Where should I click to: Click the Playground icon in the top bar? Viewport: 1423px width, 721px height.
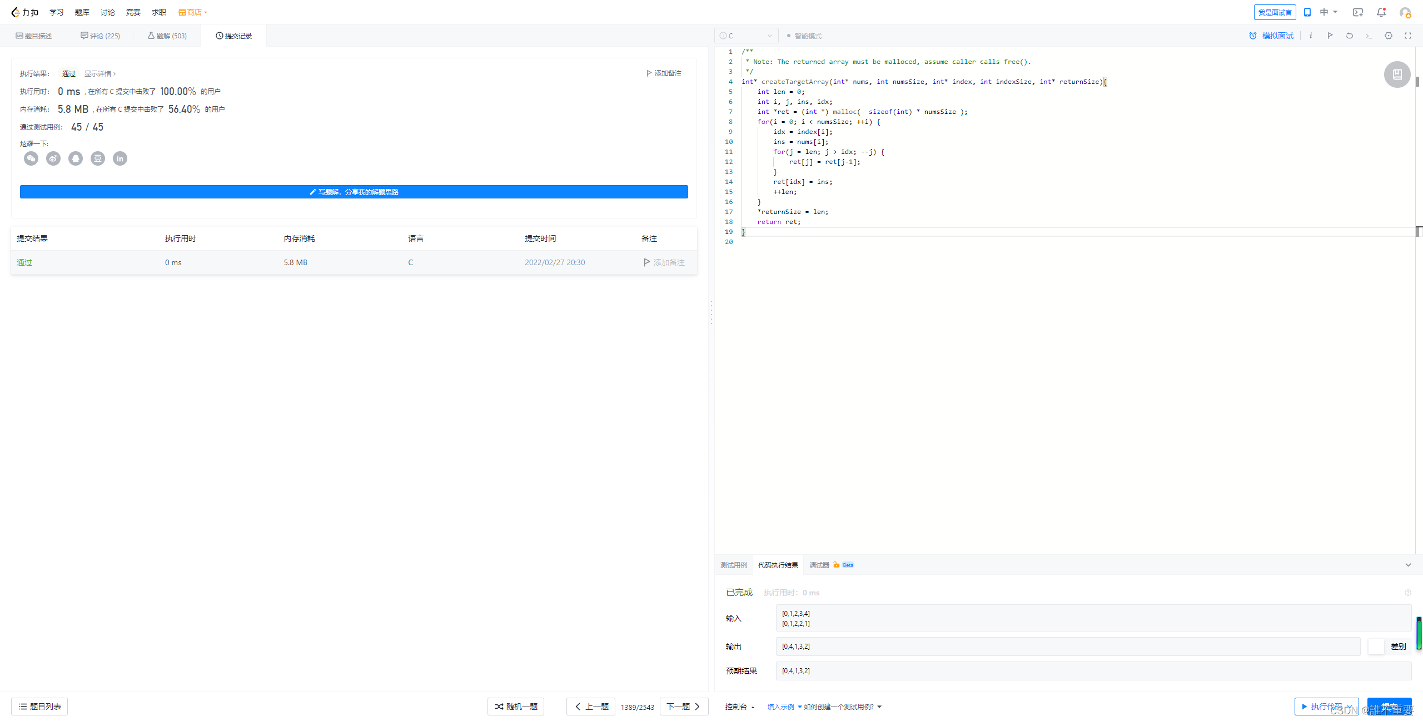[1358, 12]
